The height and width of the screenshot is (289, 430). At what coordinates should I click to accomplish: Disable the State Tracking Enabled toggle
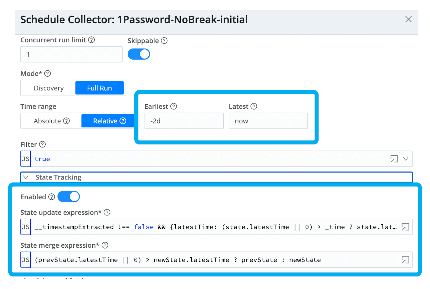tap(69, 197)
